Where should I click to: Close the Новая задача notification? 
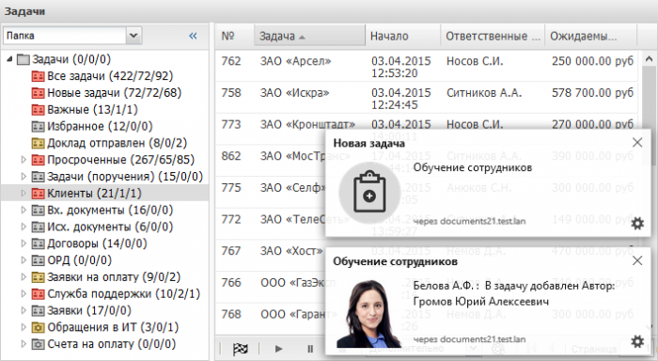click(637, 143)
